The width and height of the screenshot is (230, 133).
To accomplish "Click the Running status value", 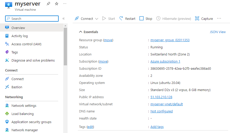I will [x=157, y=47].
